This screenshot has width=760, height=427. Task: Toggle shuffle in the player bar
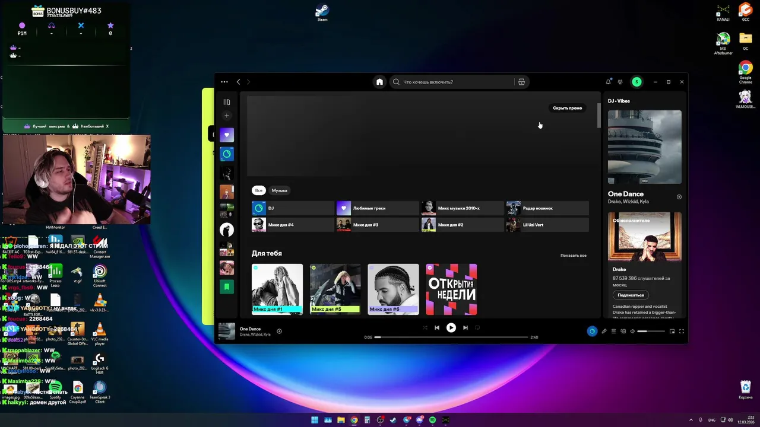coord(425,327)
